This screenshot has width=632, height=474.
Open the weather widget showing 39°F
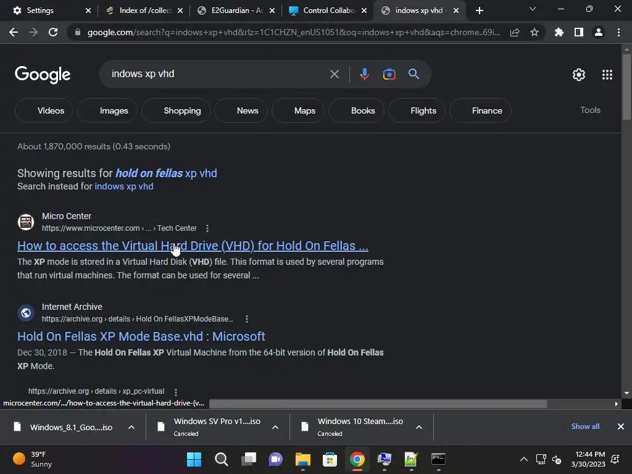click(x=33, y=459)
